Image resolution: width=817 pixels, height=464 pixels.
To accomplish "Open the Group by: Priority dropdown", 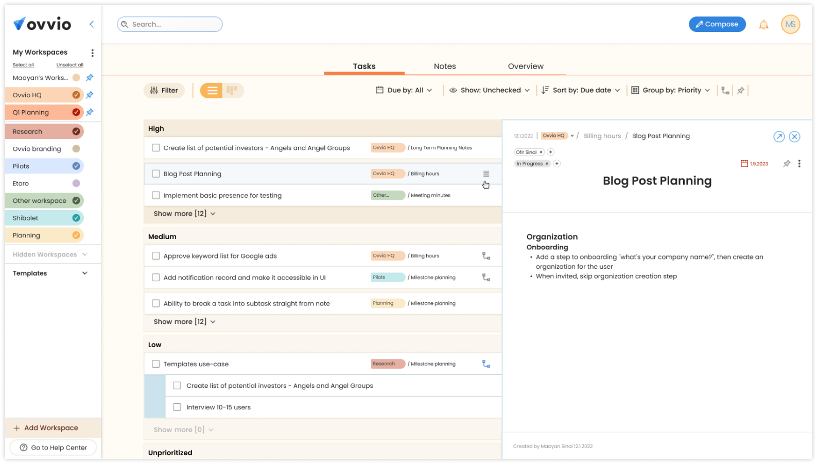I will (671, 91).
